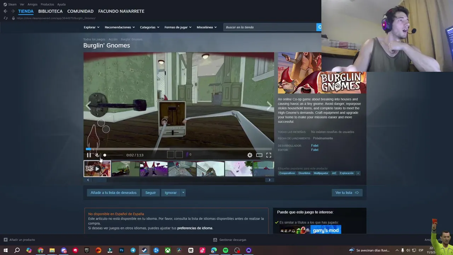Seek on the trailer progress bar
This screenshot has height=255, width=453.
coord(179,149)
